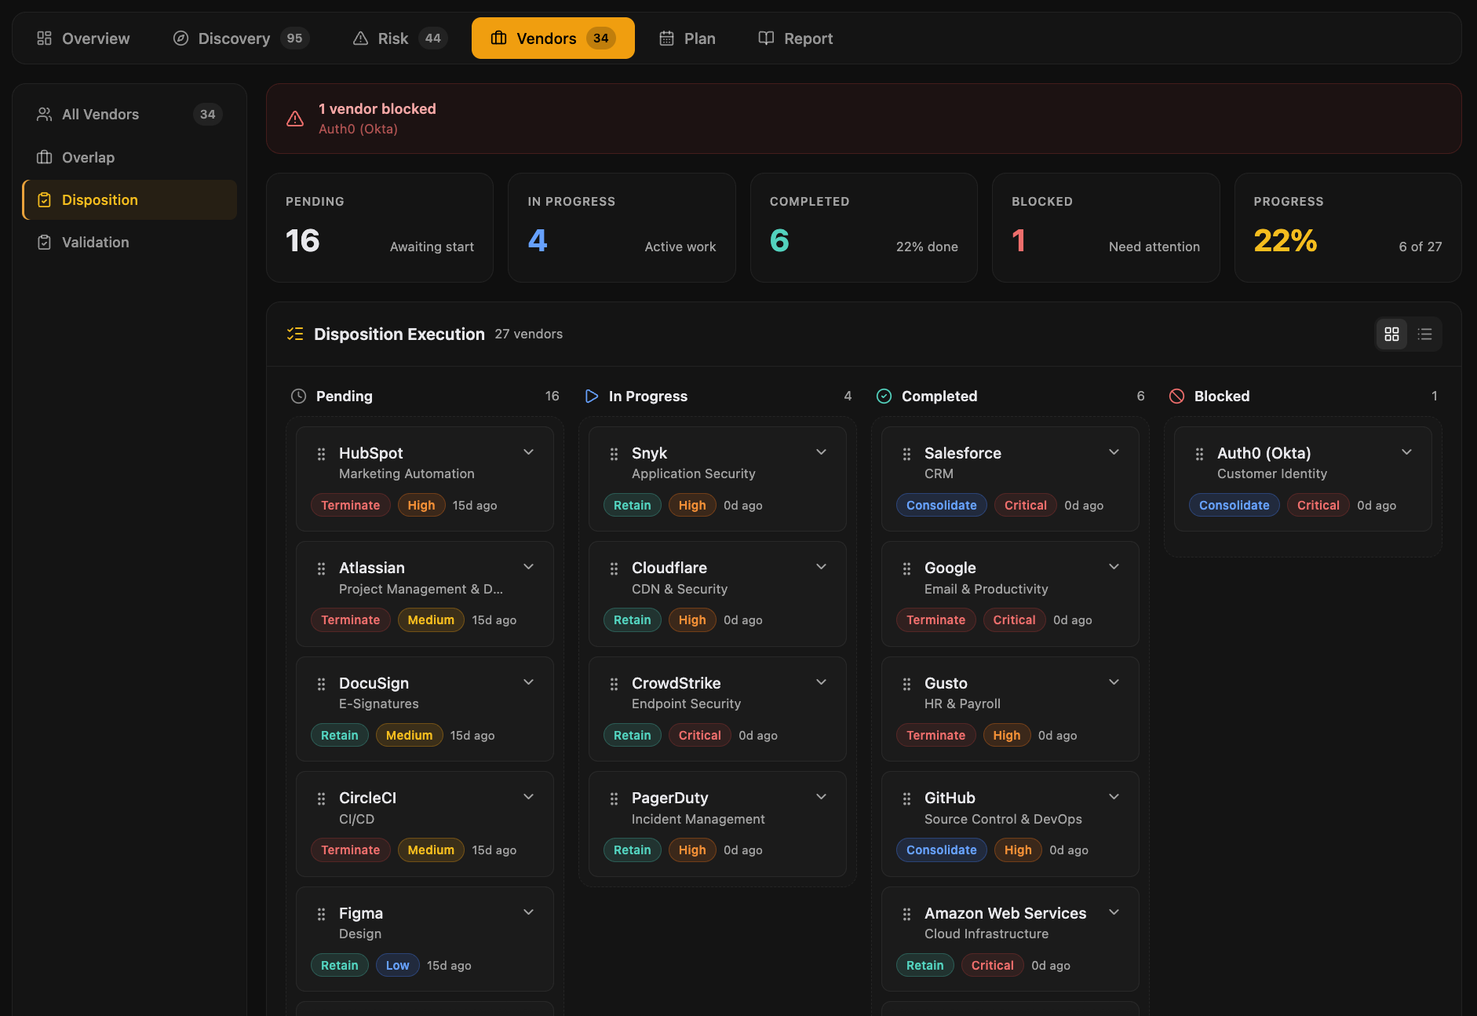
Task: Click the Progress 22% card
Action: 1348,228
